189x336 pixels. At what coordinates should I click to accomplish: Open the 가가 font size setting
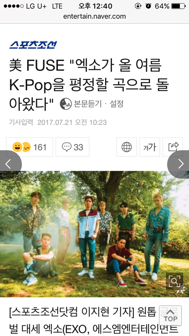[150, 147]
